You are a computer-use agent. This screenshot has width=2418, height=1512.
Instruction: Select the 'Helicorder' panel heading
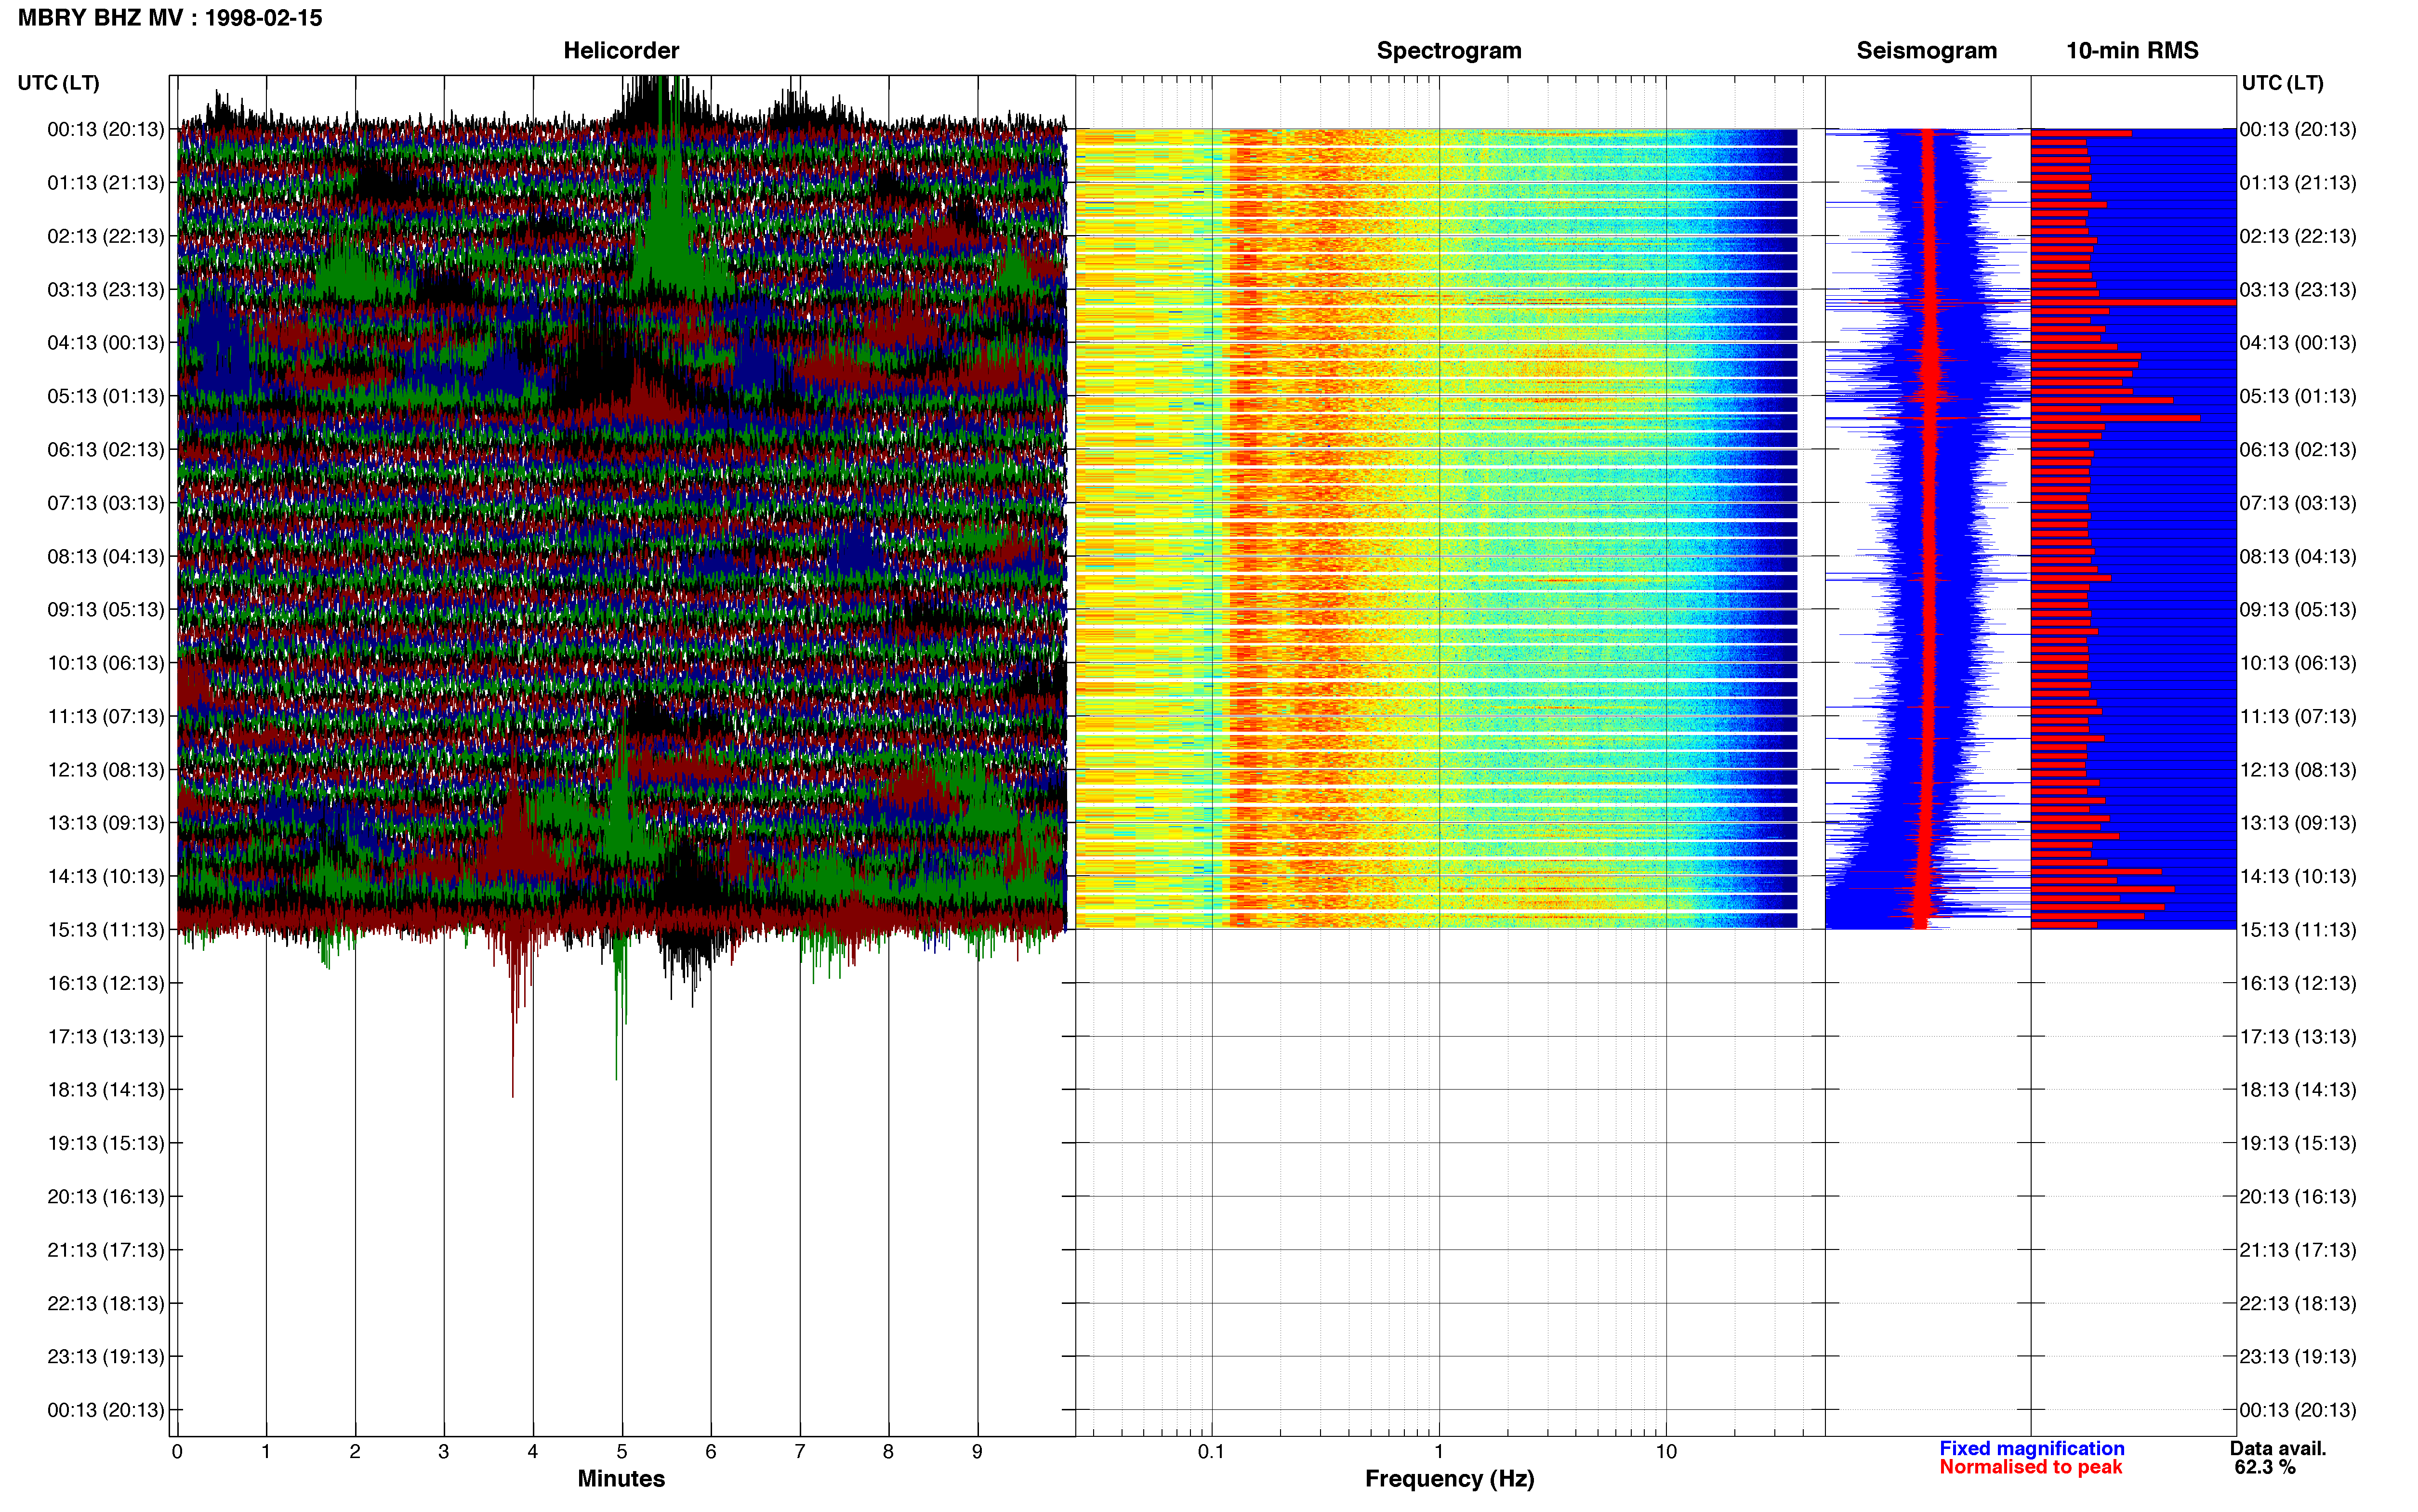click(621, 50)
